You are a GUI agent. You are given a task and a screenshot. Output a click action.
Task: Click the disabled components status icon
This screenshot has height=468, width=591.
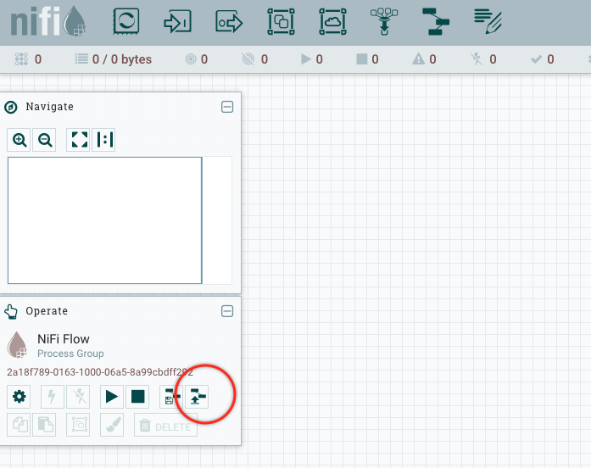point(477,59)
